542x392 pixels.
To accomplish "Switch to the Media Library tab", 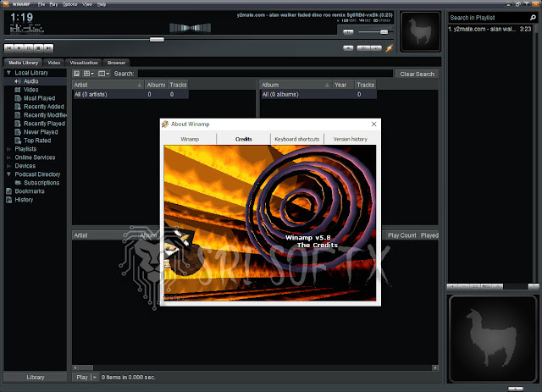I will click(23, 63).
